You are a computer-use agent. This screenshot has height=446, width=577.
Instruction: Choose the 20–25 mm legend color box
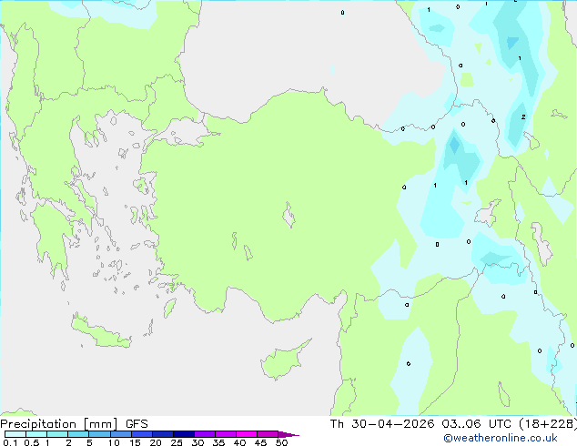point(163,434)
